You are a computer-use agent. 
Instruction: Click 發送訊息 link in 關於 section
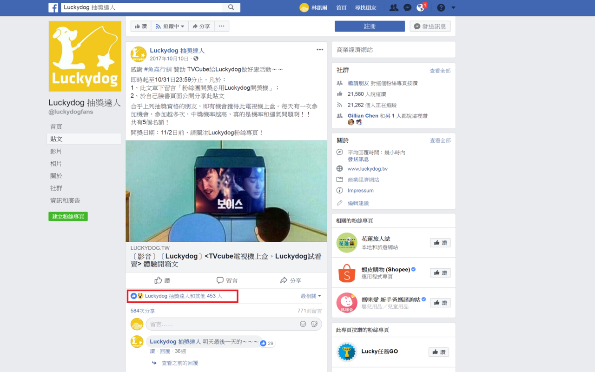(x=358, y=159)
